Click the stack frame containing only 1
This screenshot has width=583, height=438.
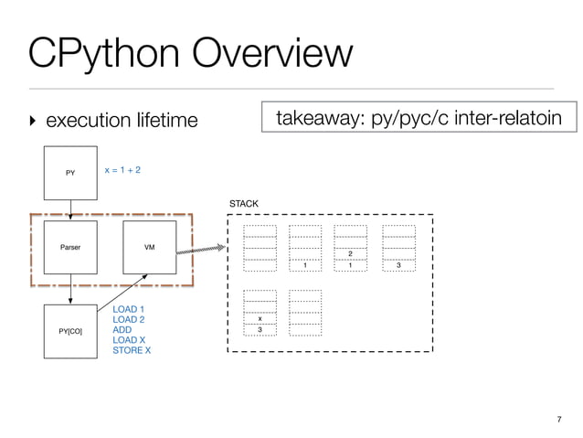[305, 248]
